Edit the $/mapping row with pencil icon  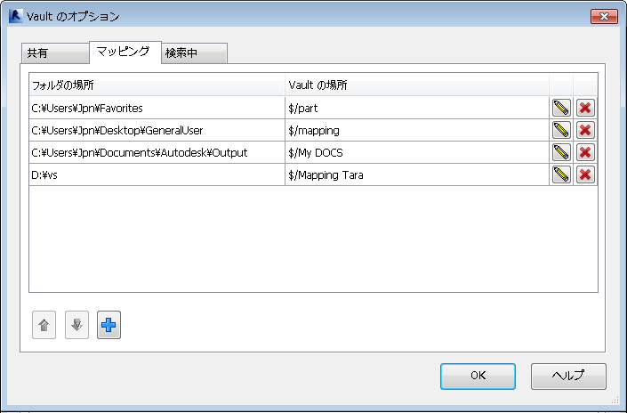coord(561,130)
